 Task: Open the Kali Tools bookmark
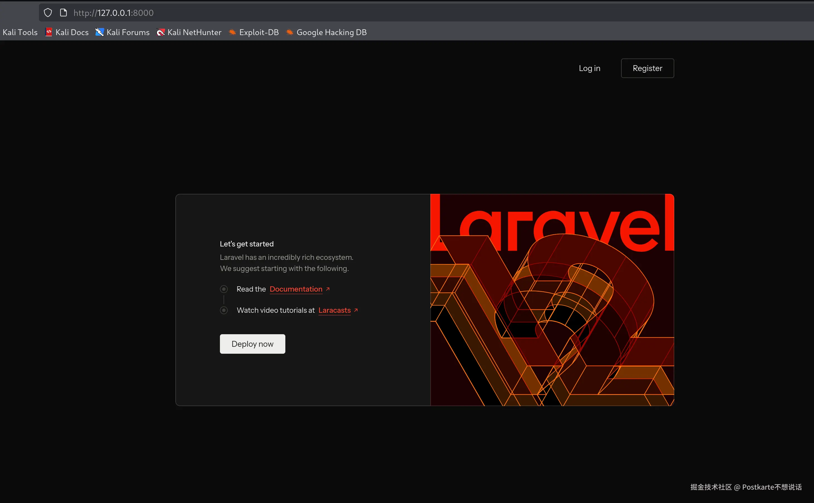(20, 32)
